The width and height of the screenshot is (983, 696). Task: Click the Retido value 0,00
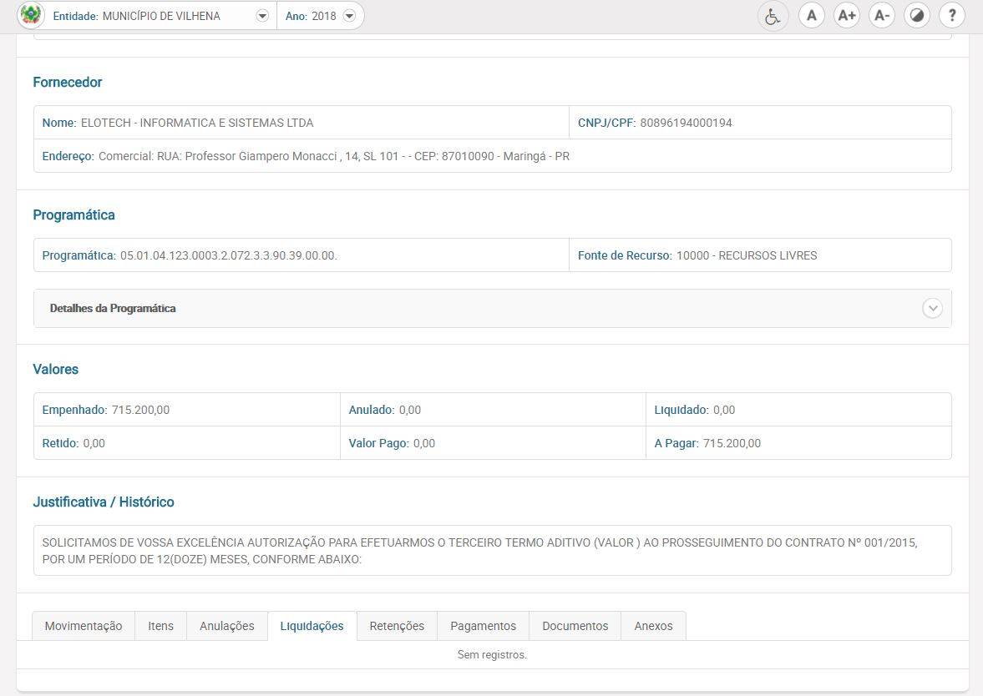[94, 443]
